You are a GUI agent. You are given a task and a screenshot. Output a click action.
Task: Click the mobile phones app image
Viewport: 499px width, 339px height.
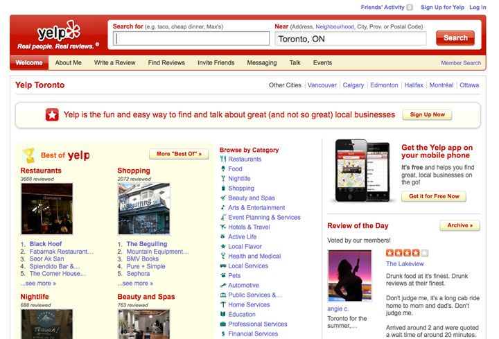point(362,171)
